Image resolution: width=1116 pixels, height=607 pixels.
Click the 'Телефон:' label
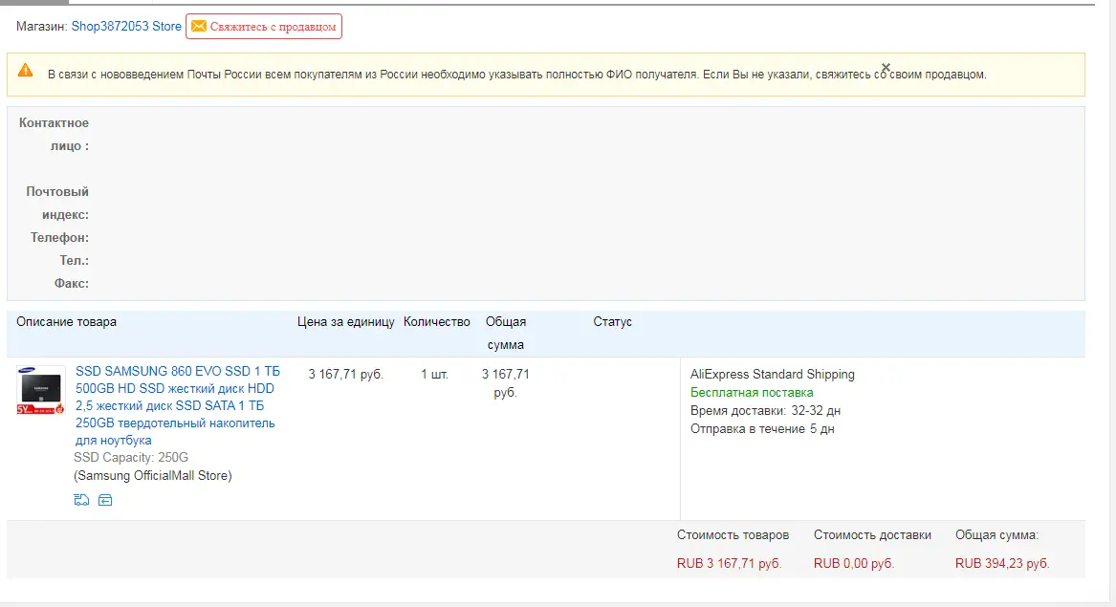60,238
